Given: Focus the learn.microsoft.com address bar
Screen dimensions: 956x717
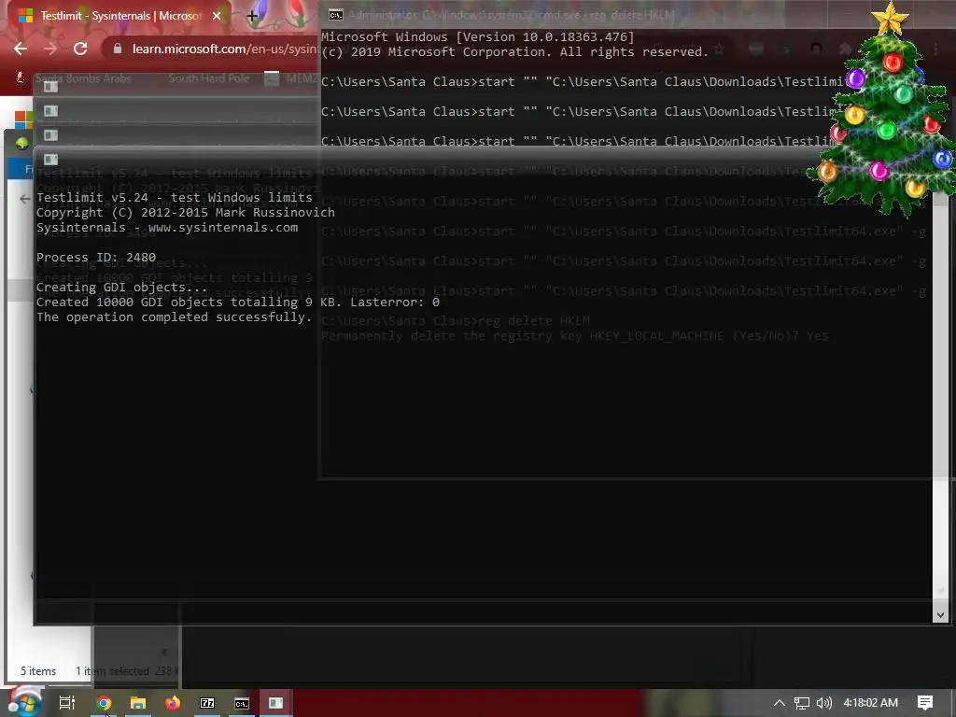Looking at the screenshot, I should point(225,49).
